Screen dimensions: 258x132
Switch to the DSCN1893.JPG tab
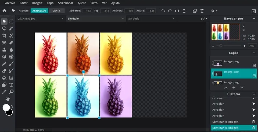26,19
